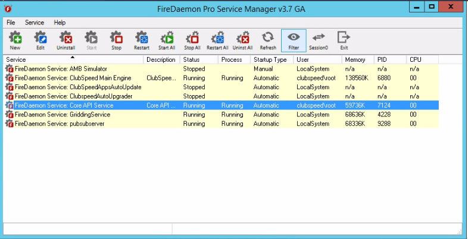
Task: Click the Exit toolbar icon
Action: (x=344, y=40)
